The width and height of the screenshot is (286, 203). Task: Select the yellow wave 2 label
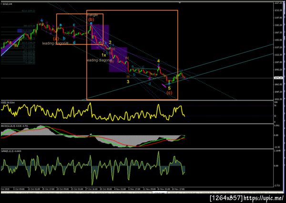[110, 42]
